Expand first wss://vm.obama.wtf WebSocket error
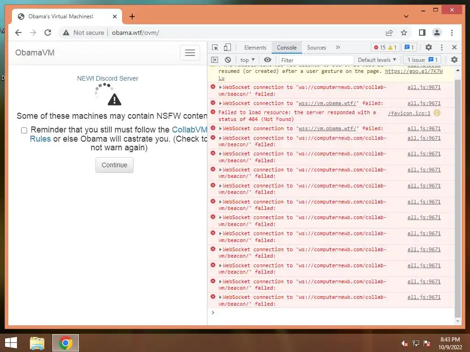The height and width of the screenshot is (352, 470). pos(220,103)
